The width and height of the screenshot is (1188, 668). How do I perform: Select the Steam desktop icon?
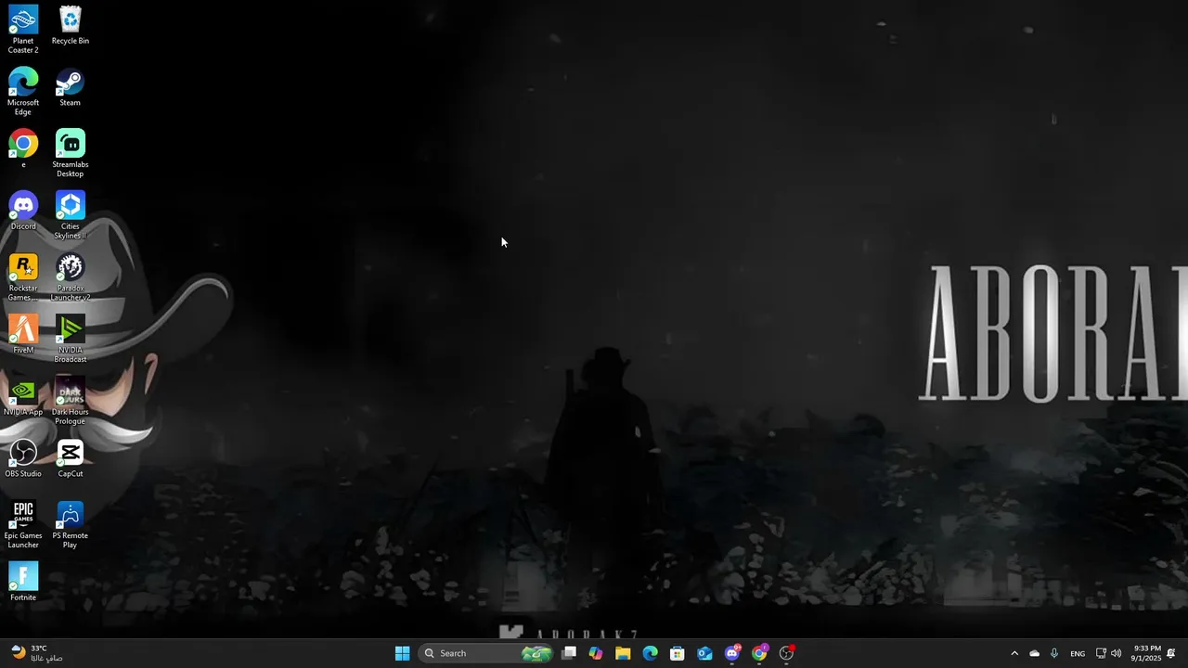click(70, 87)
